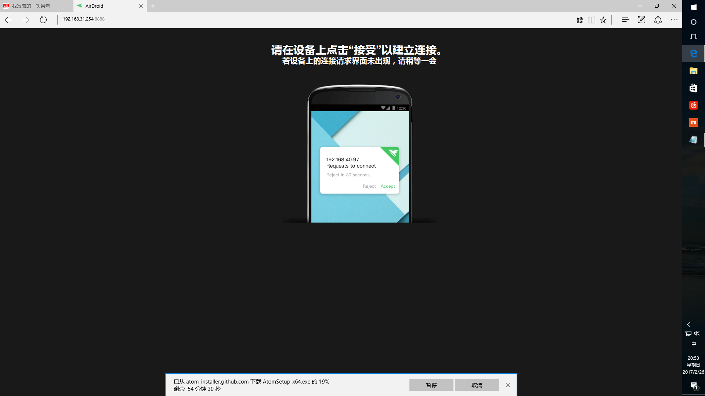Viewport: 705px width, 396px height.
Task: Pause the AtomSetup download with 暂停
Action: pos(431,385)
